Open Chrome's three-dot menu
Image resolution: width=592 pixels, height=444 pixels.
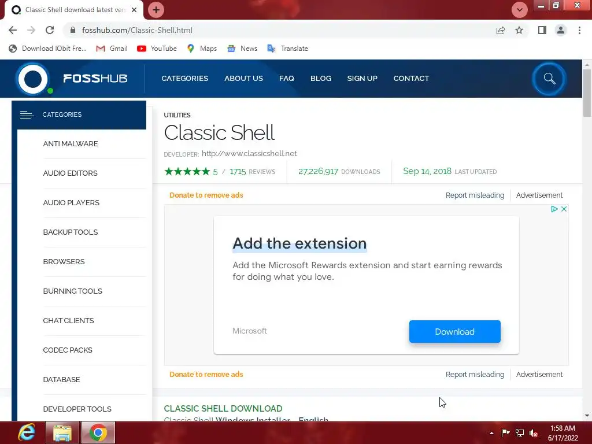click(x=579, y=30)
